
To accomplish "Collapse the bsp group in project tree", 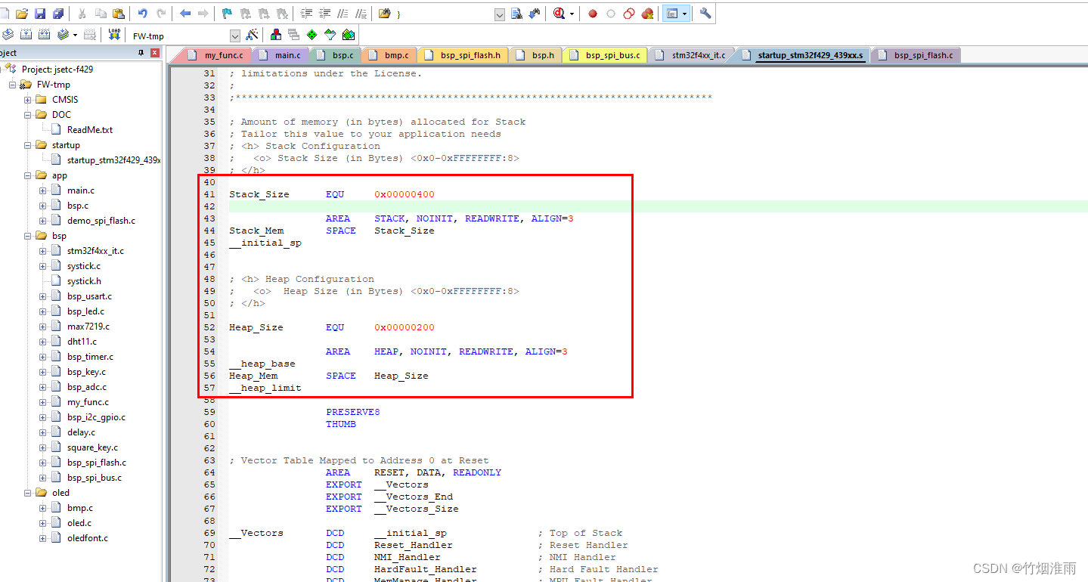I will [x=27, y=235].
